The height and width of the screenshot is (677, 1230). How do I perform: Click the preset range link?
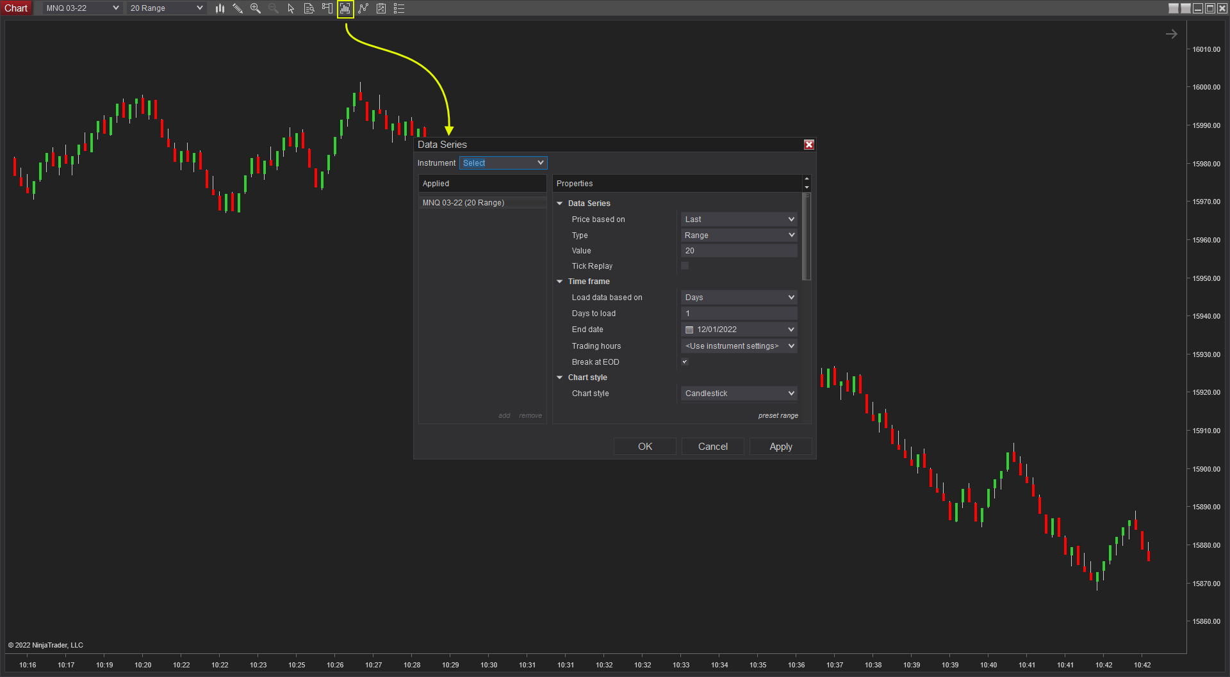(778, 416)
